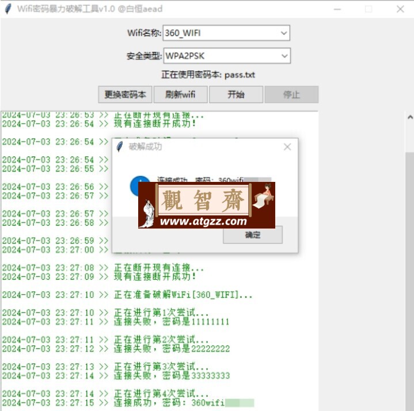
Task: Click the log scrollbar thumb
Action: (410, 281)
